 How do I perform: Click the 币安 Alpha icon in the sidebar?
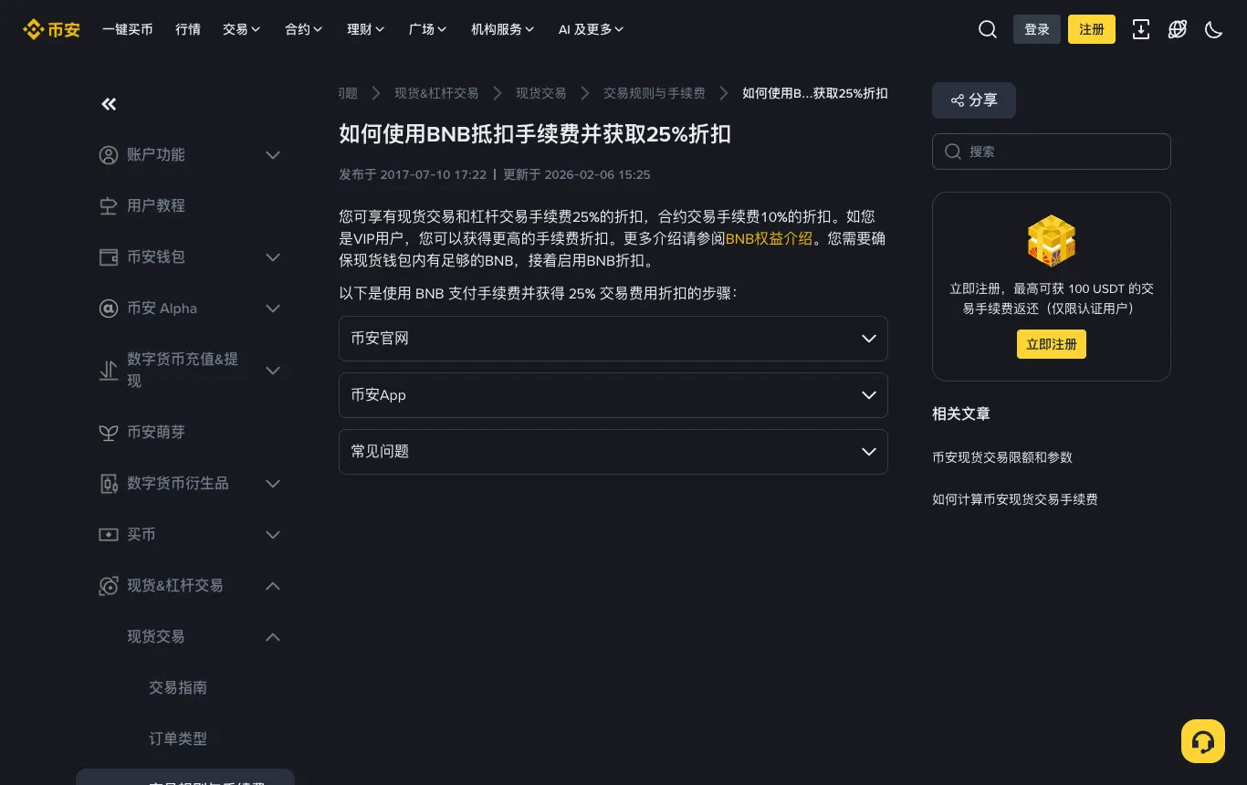pos(109,309)
